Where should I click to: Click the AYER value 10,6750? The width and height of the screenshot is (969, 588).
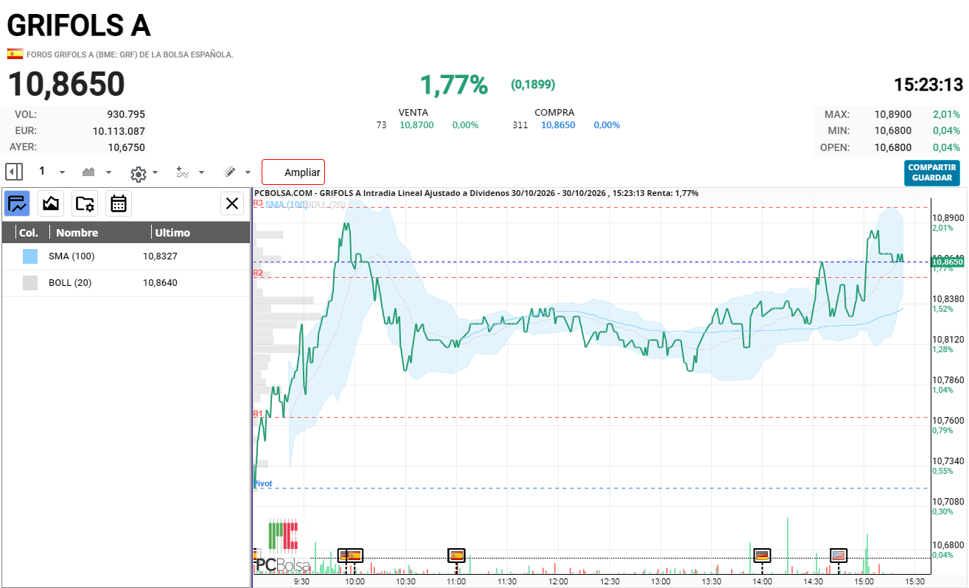coord(127,147)
